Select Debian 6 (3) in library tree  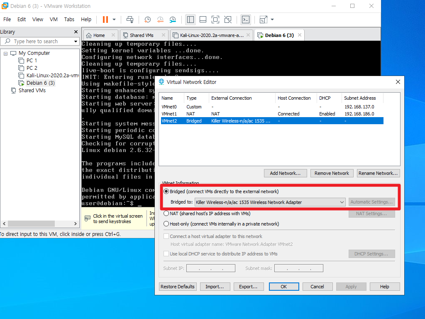[40, 83]
